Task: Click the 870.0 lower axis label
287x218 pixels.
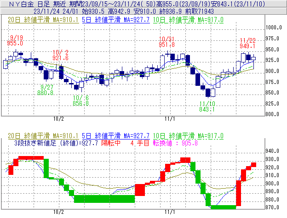Action: 272,207
